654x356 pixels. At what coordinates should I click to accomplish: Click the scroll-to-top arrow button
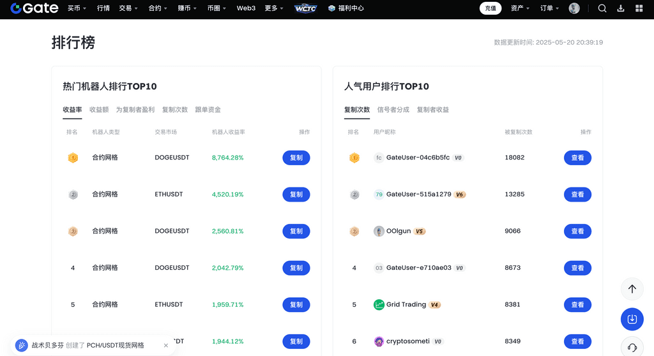tap(632, 289)
